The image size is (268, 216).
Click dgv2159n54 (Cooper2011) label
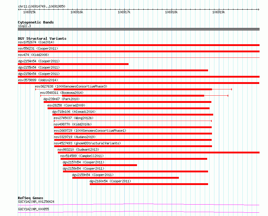point(93,175)
